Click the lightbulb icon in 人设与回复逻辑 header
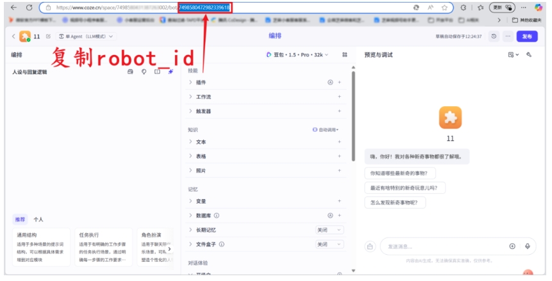 144,72
